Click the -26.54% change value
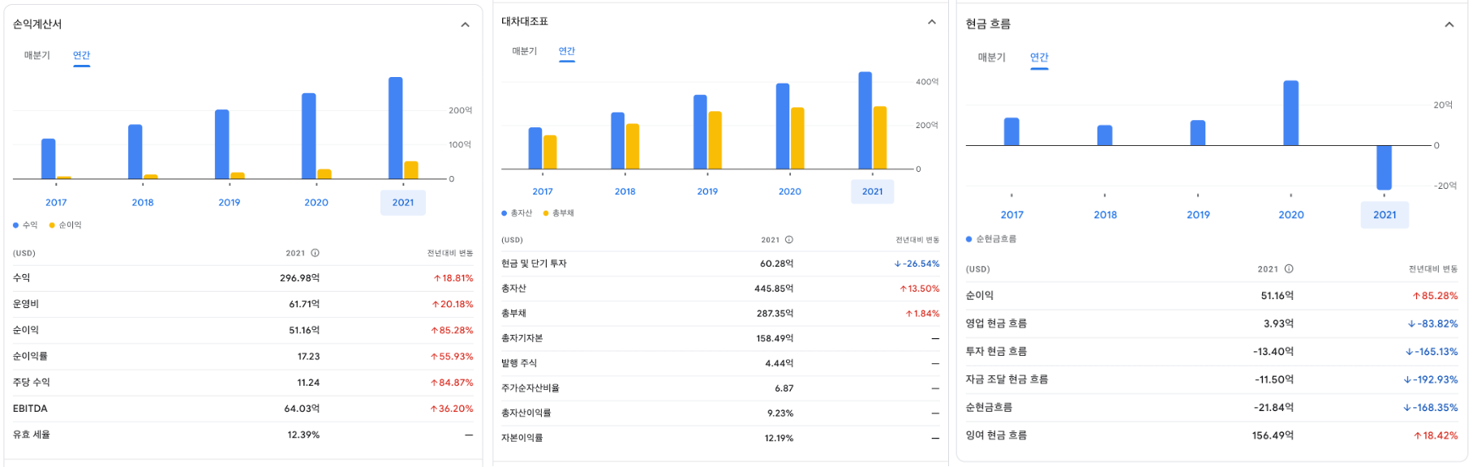This screenshot has width=1473, height=467. 917,263
